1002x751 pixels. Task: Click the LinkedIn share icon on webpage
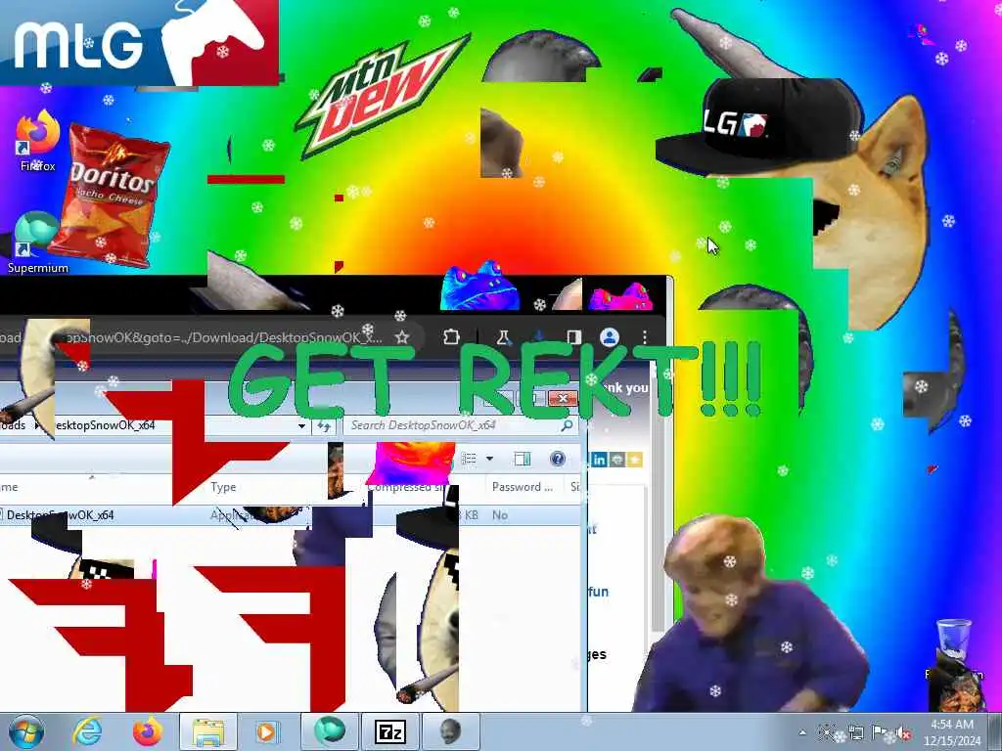[x=599, y=460]
